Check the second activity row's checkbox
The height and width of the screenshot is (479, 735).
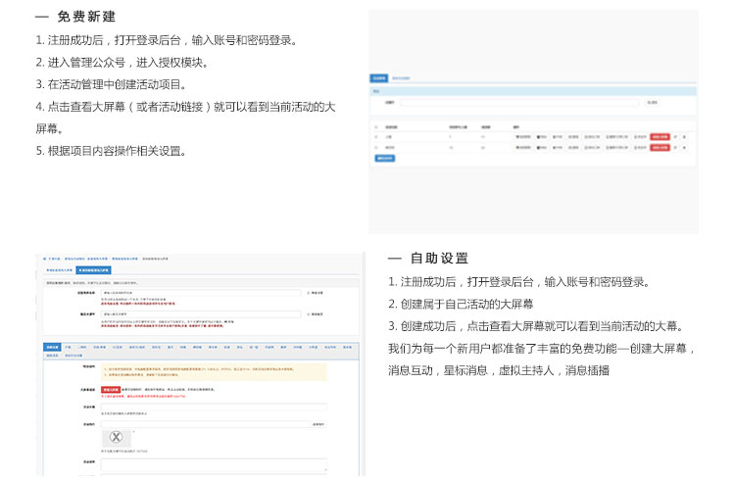coord(376,147)
